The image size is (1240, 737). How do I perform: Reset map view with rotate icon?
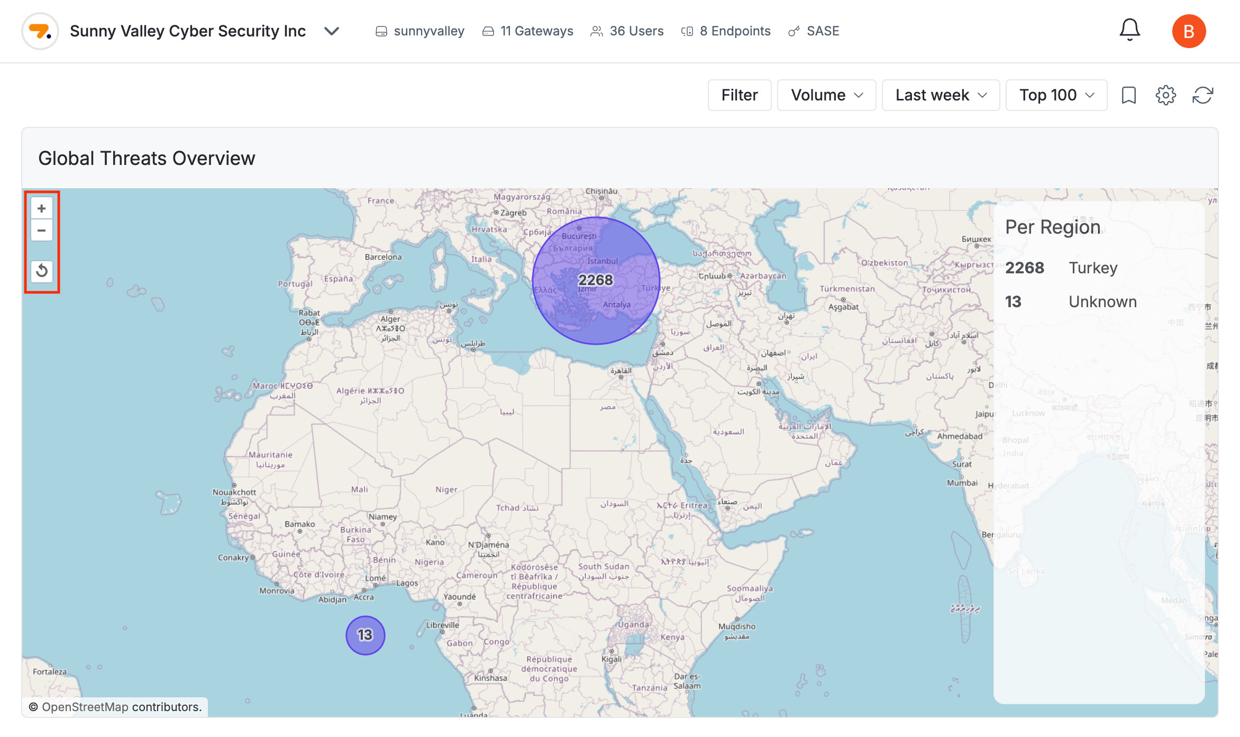point(42,271)
